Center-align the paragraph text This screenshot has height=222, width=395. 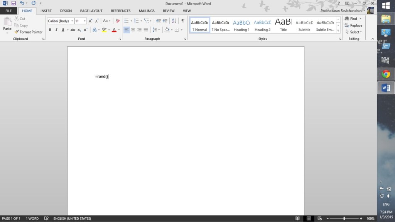[x=133, y=30]
